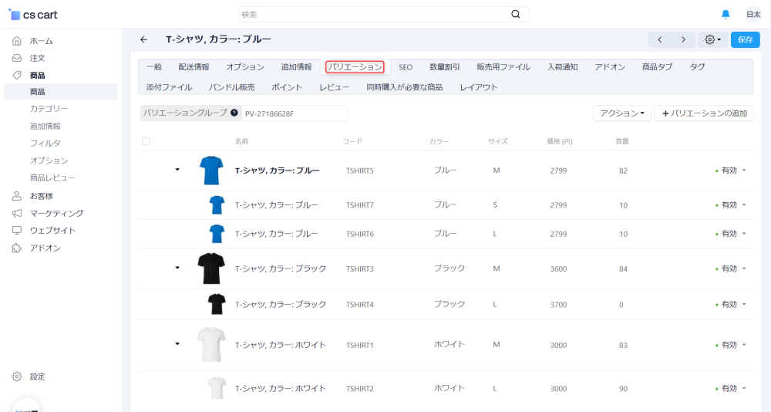Open the white T-shirt TSHIRT1 thumbnail
This screenshot has height=412, width=771.
pos(211,345)
